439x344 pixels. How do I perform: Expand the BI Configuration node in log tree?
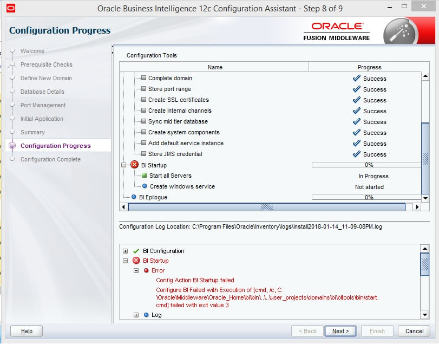(x=126, y=251)
